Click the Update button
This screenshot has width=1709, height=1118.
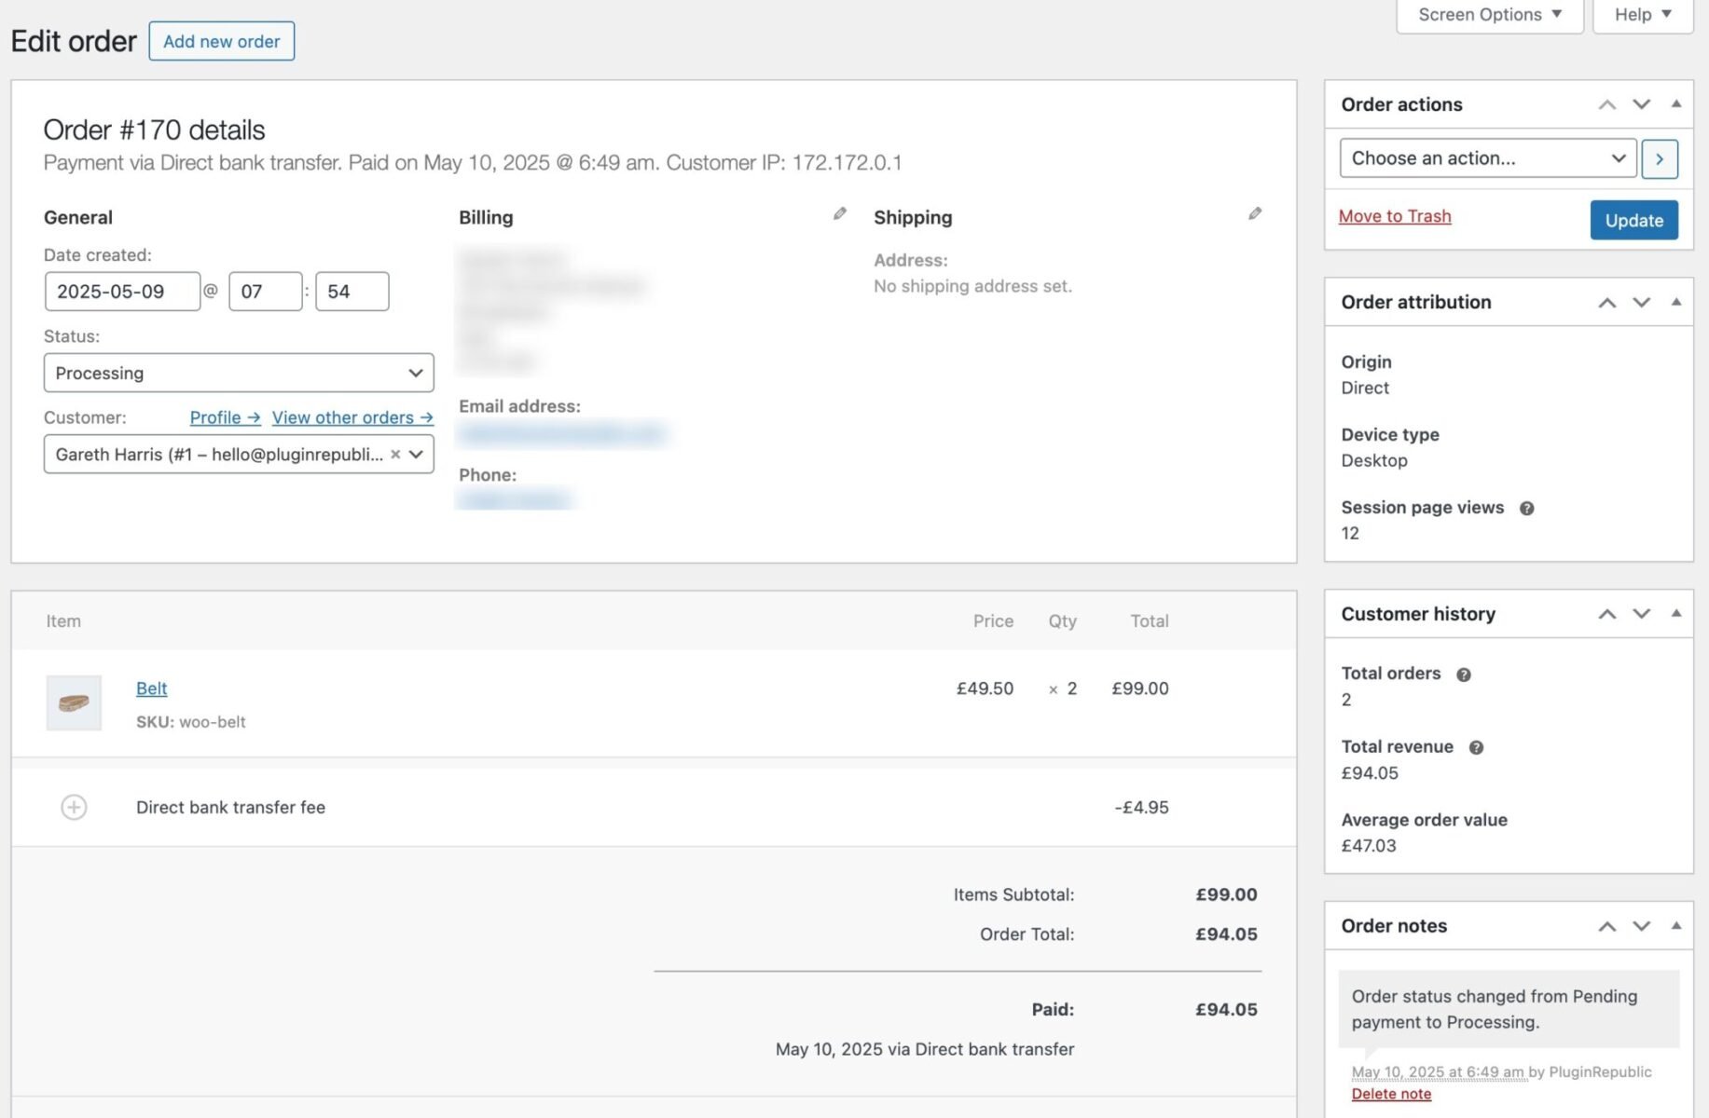click(x=1633, y=220)
